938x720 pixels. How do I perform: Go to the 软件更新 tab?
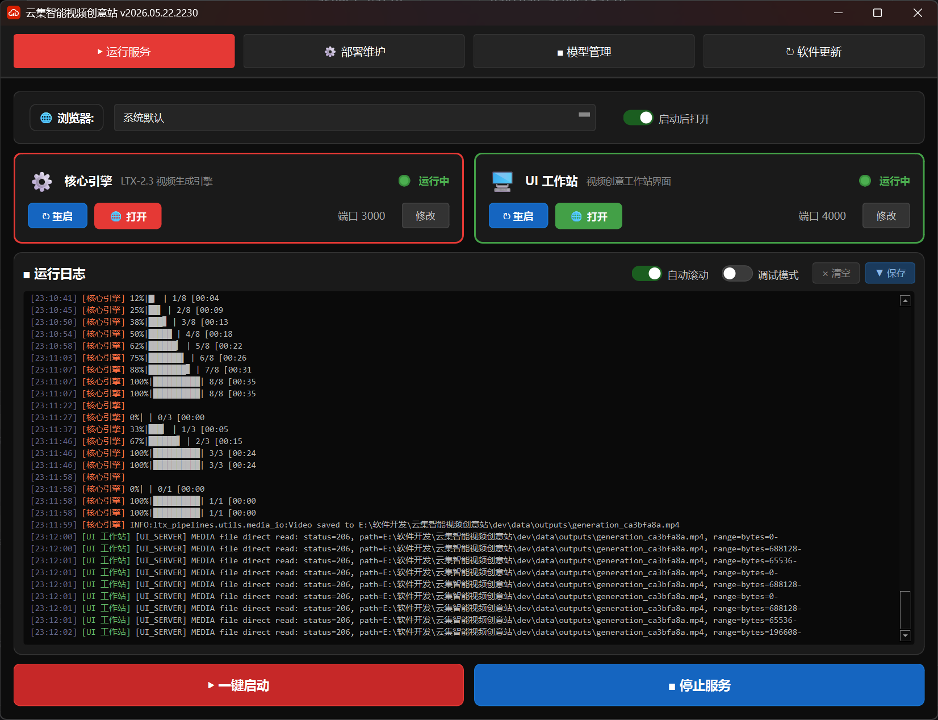[814, 51]
